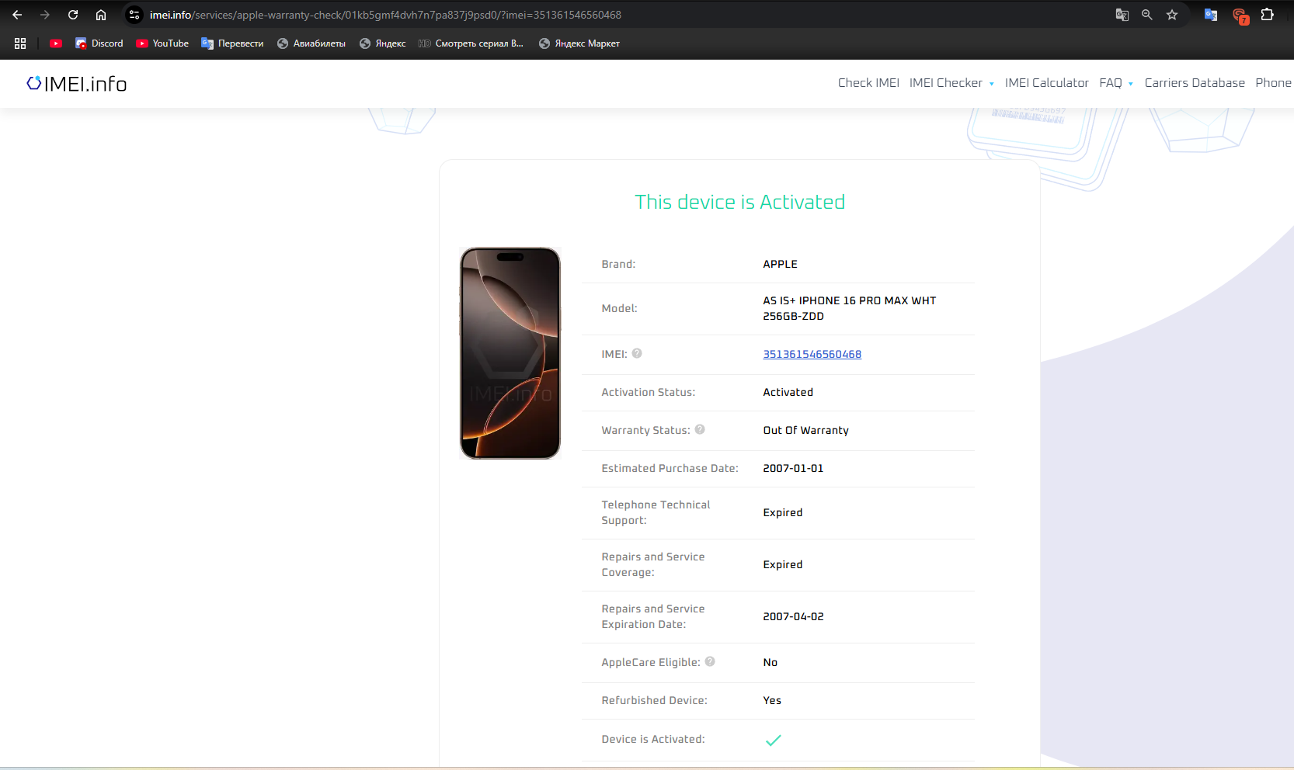Viewport: 1294px width, 770px height.
Task: Open the browser home page
Action: (101, 15)
